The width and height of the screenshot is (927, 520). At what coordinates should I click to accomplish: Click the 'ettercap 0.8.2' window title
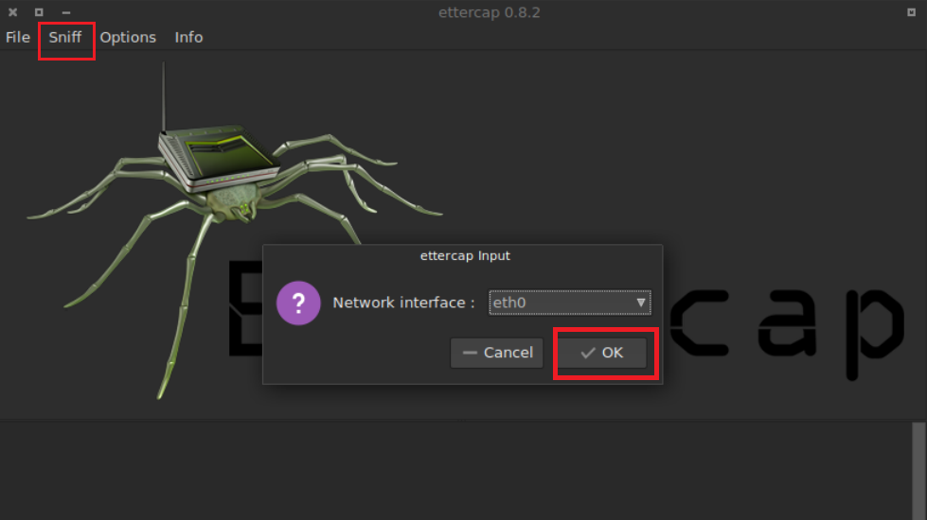pos(489,12)
